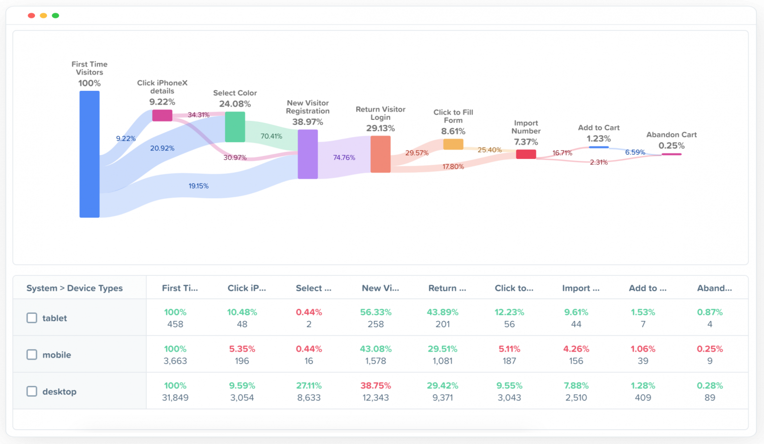Select the Select Color green node bar
Screen dimensions: 764x444
pyautogui.click(x=235, y=126)
